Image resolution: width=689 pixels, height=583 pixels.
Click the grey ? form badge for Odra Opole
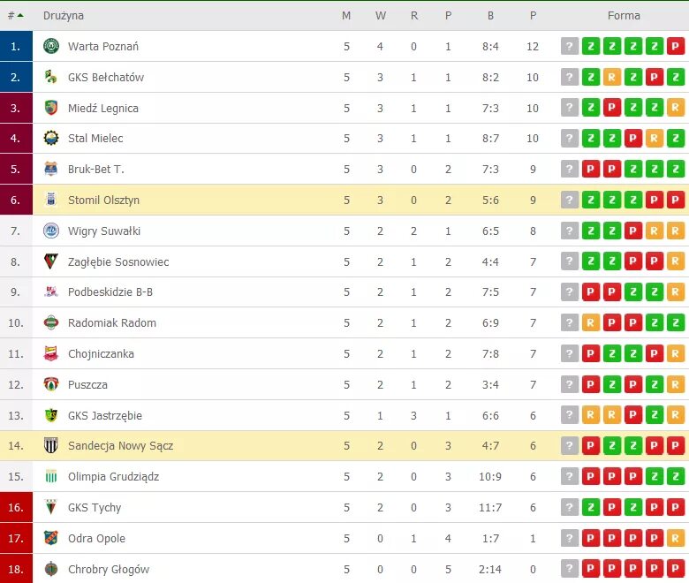pyautogui.click(x=570, y=538)
